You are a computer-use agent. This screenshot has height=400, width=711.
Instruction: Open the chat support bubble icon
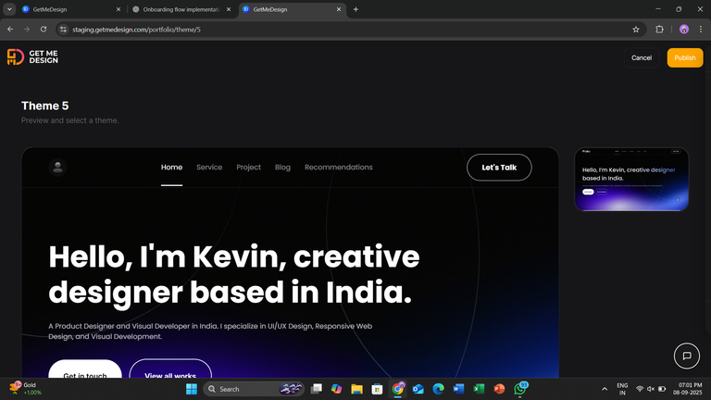(687, 356)
